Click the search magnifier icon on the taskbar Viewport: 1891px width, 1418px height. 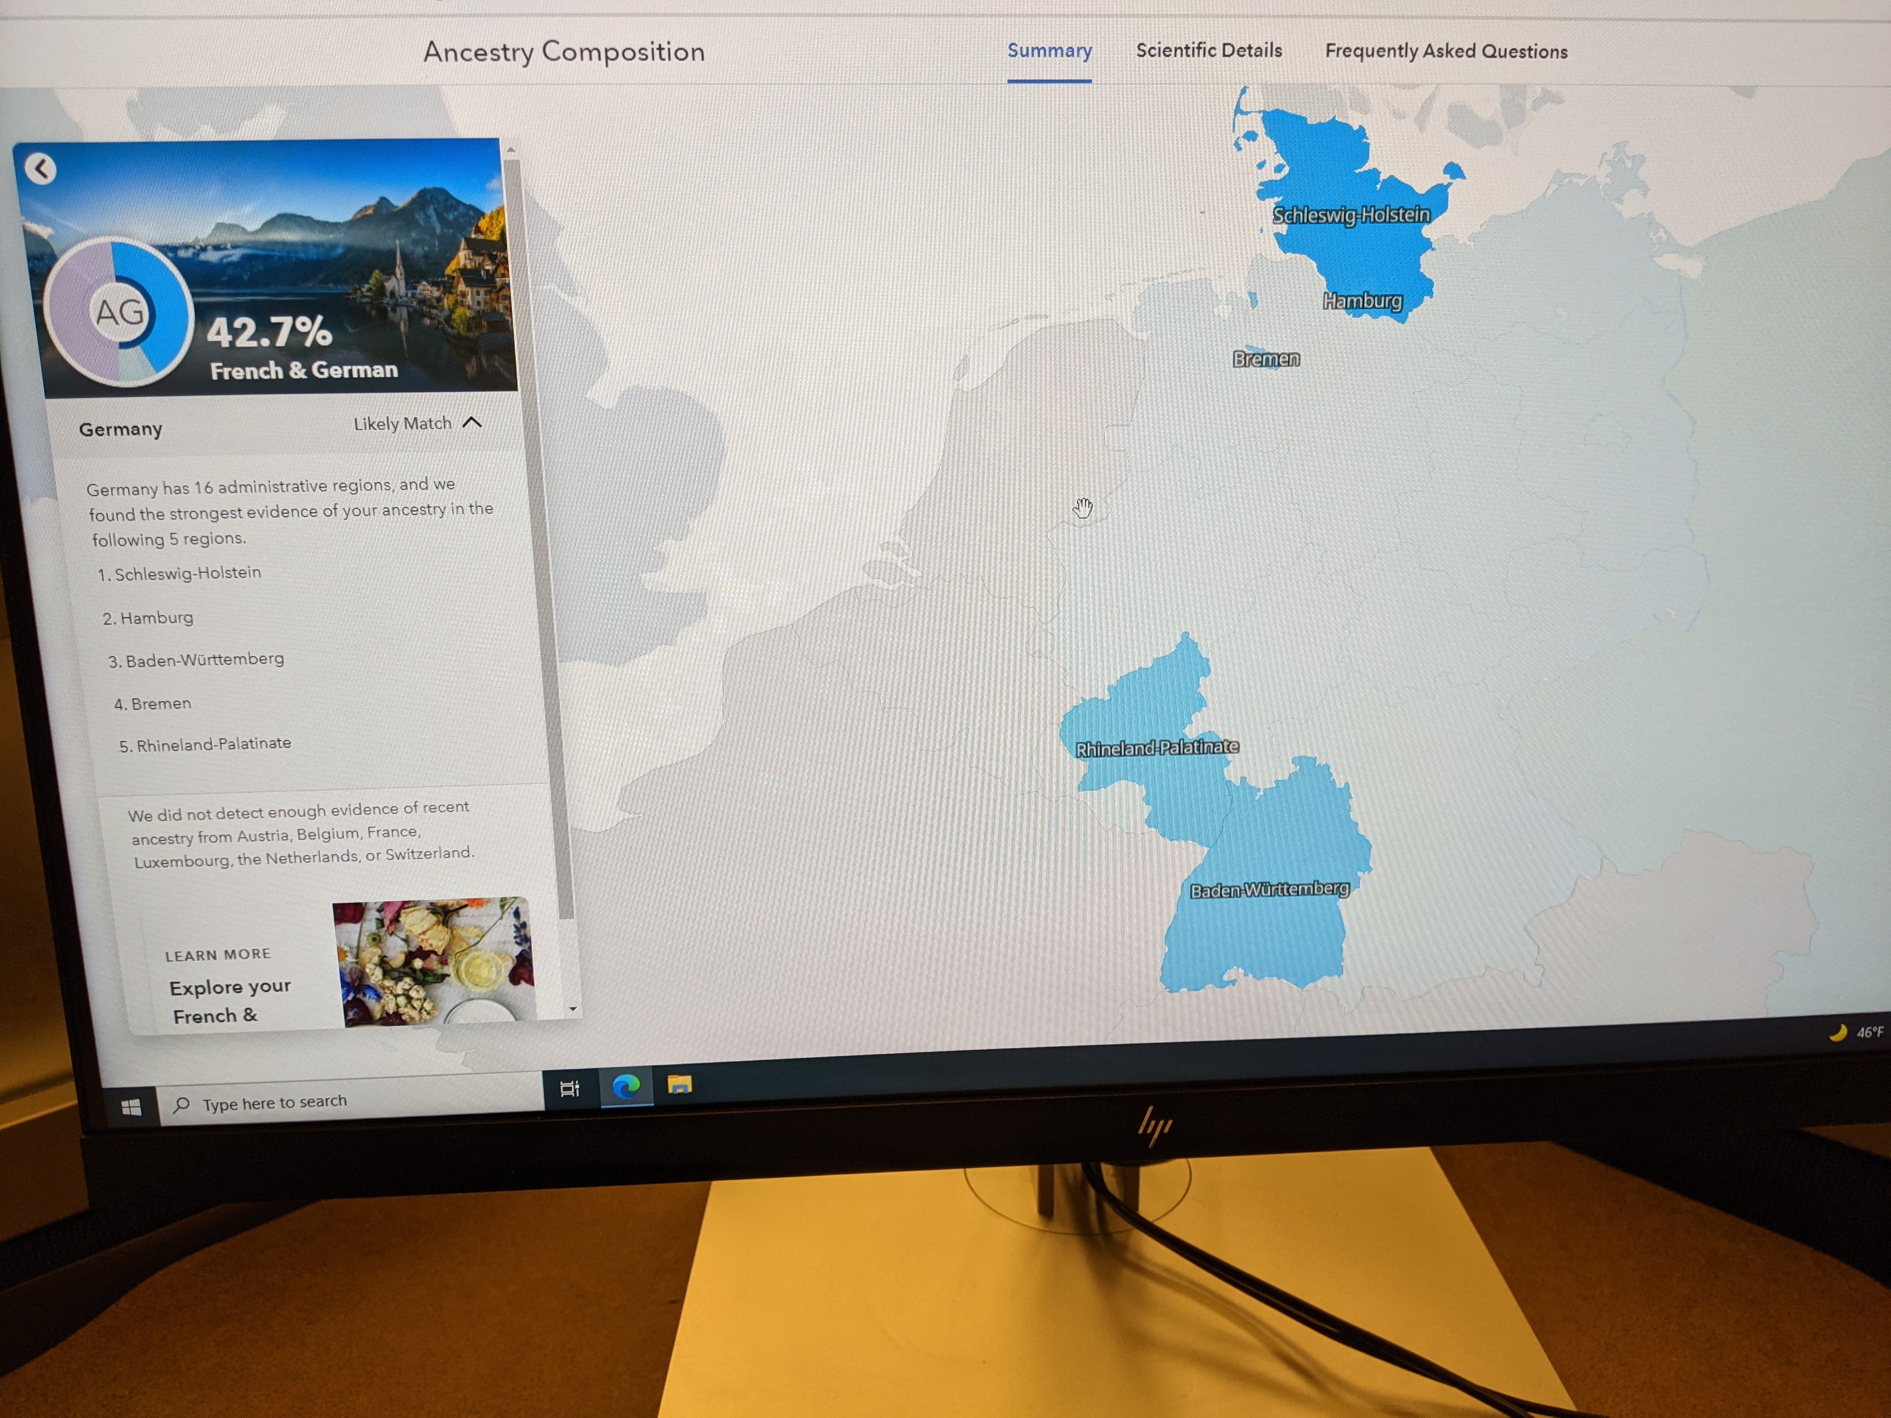(x=181, y=1105)
